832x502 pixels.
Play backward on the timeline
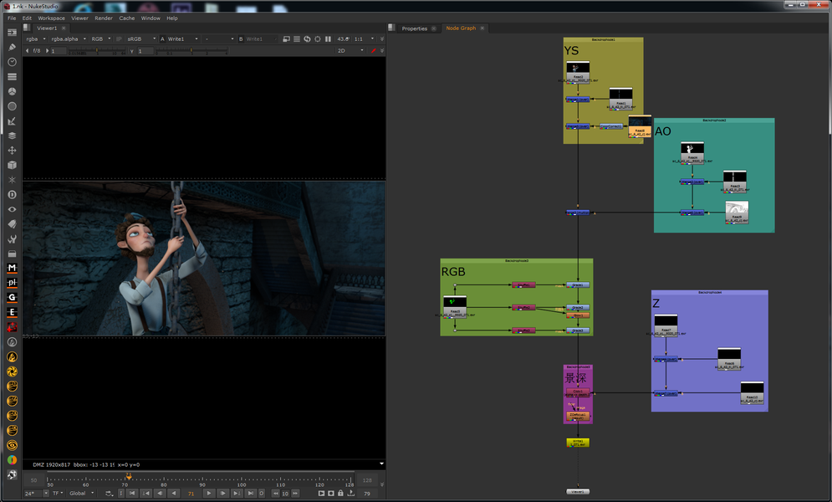(x=174, y=493)
